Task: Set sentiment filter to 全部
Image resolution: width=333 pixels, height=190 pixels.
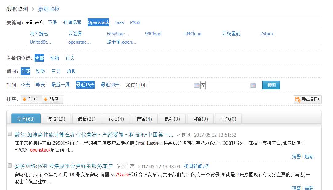Action: 25,71
